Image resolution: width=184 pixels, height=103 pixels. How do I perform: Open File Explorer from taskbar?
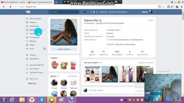22,100
